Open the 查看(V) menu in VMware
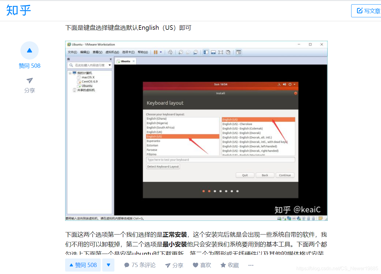The height and width of the screenshot is (274, 381). pos(98,52)
